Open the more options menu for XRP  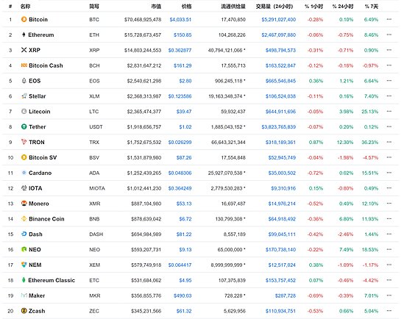click(389, 50)
